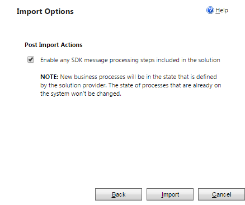Click the word 'Actions' in section heading
245x205 pixels.
click(x=72, y=45)
